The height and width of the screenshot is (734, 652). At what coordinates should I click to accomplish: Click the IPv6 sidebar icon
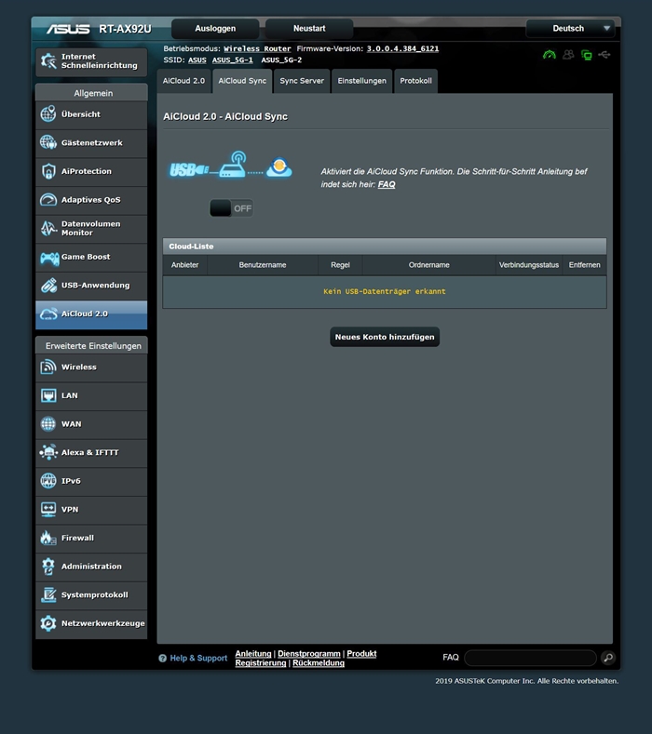click(48, 481)
